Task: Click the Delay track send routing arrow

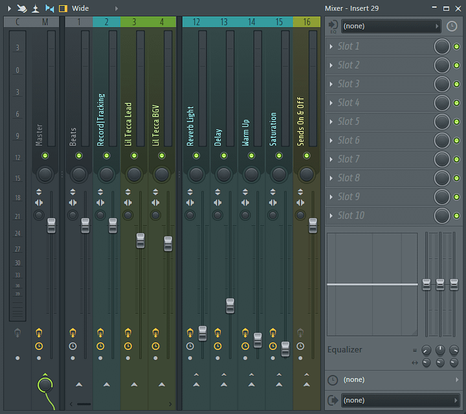Action: 224,385
